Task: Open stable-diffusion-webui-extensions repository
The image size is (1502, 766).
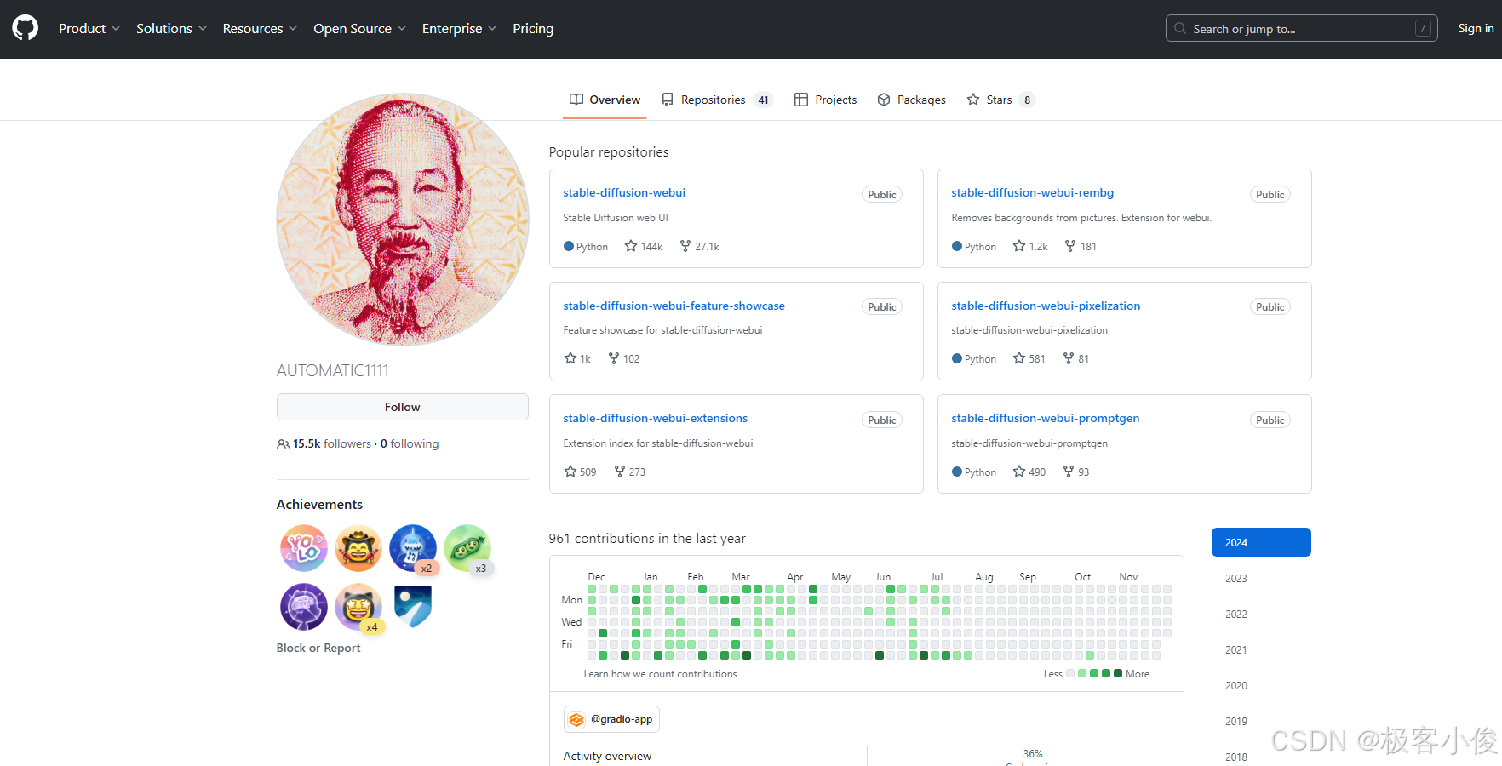Action: pos(655,418)
